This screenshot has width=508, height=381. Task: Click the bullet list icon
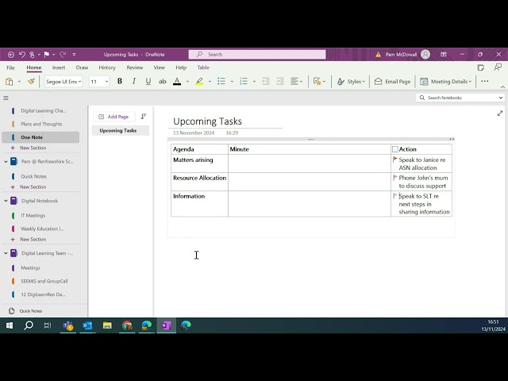221,81
